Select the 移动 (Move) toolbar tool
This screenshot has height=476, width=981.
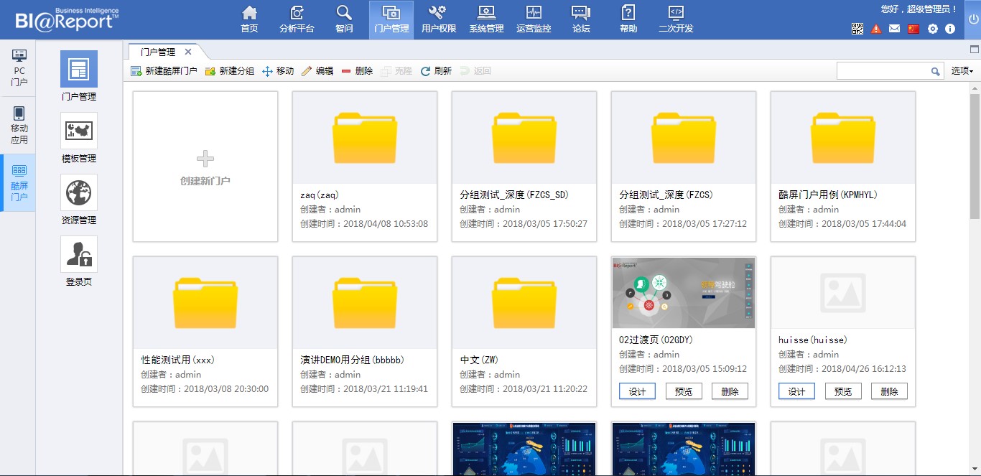(279, 70)
